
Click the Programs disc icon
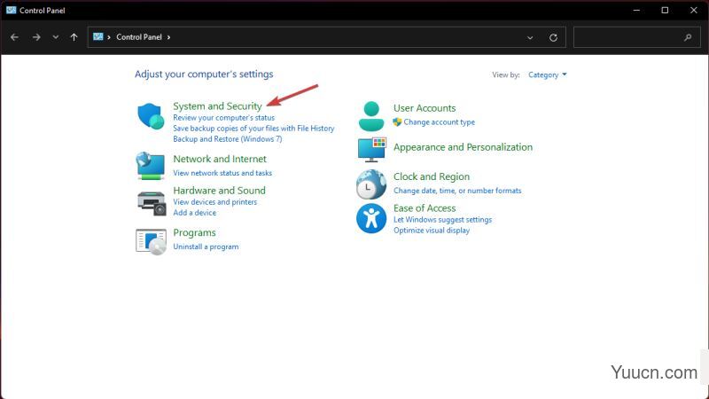[151, 241]
